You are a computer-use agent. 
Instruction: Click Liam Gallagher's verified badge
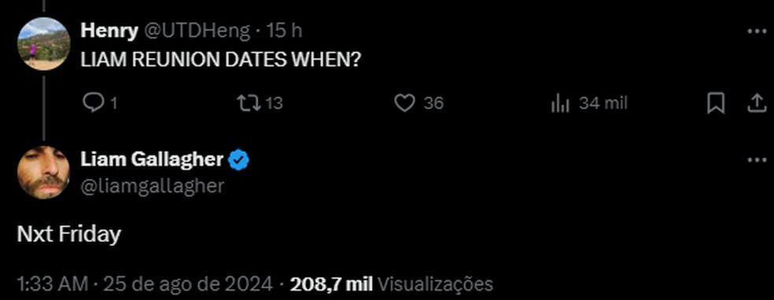point(239,160)
